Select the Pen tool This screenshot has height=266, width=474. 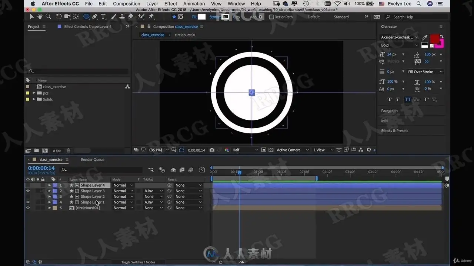coord(95,17)
